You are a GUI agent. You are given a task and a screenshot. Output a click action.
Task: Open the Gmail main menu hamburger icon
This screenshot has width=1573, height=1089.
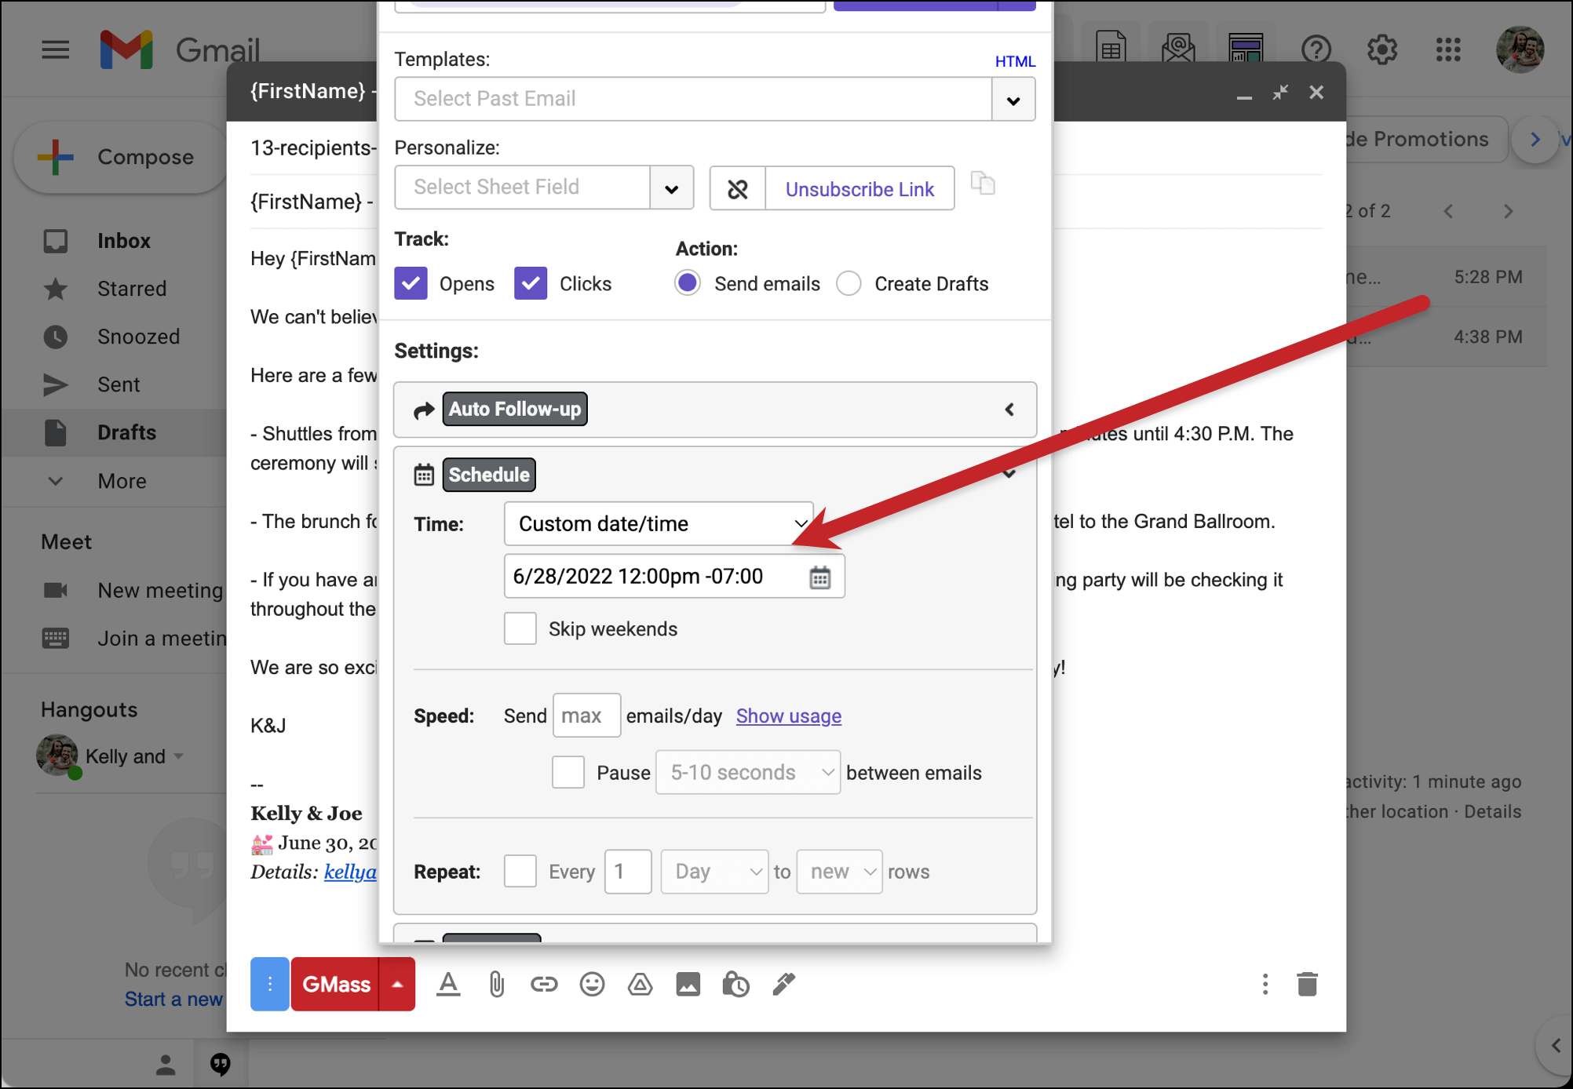pyautogui.click(x=55, y=50)
